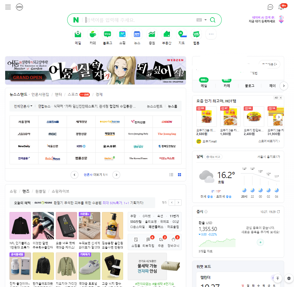Open the 쿠팡 shopping mall link
The image size is (294, 287).
click(133, 216)
